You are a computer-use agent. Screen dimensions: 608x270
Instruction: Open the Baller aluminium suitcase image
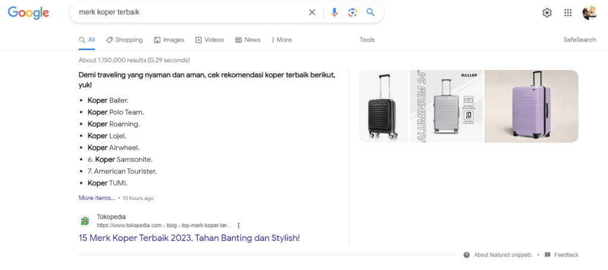click(x=446, y=106)
